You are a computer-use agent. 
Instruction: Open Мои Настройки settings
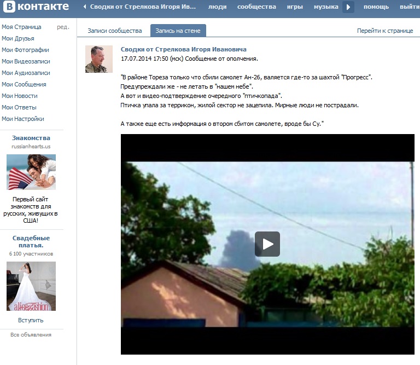[x=23, y=119]
